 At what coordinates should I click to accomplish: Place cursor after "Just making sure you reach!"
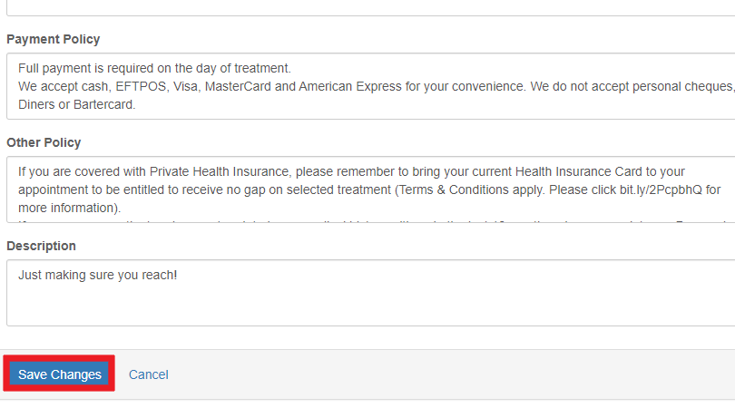click(x=178, y=275)
